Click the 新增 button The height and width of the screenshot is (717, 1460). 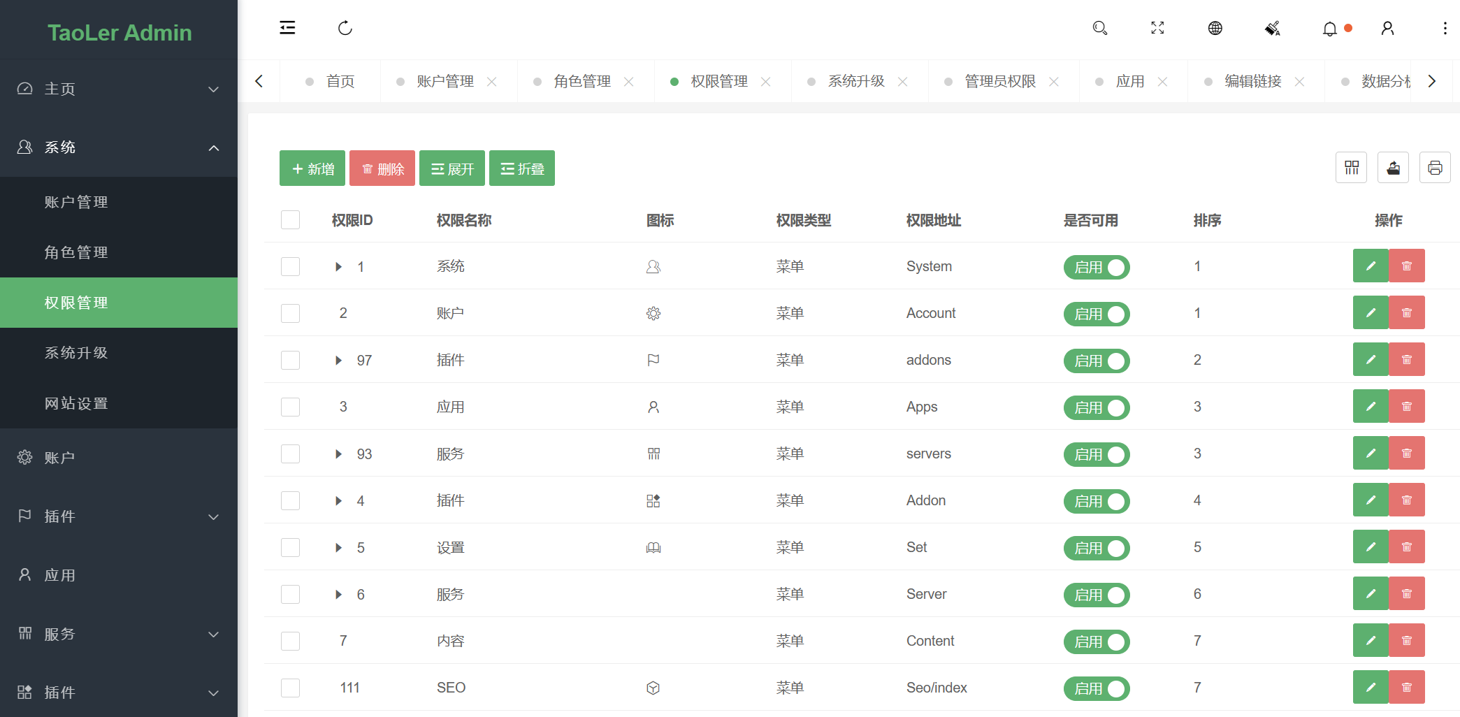[312, 168]
